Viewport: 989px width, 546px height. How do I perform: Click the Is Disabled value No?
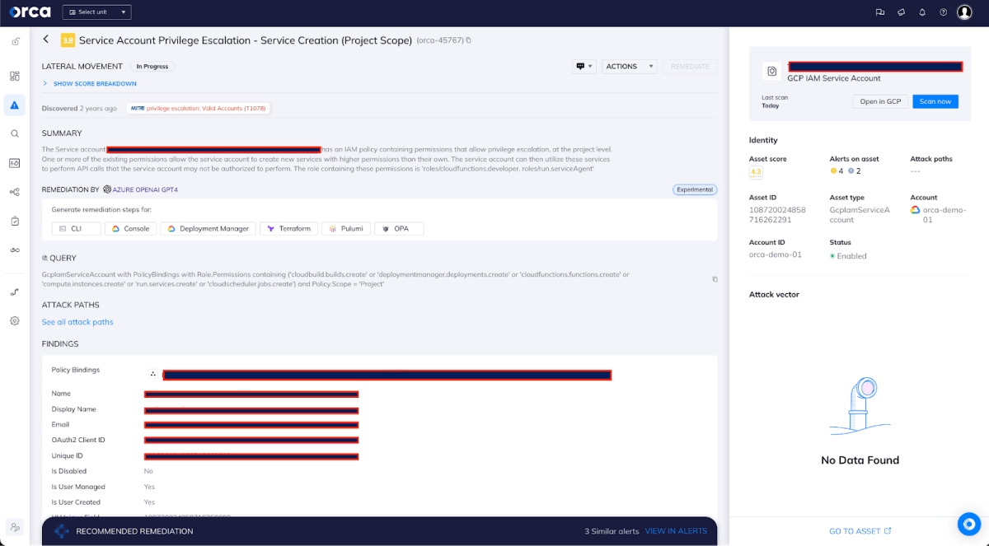pos(148,471)
